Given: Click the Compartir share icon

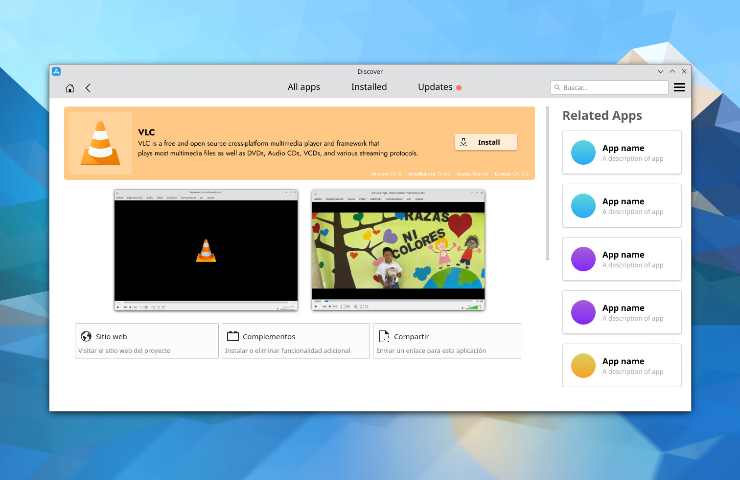Looking at the screenshot, I should [384, 336].
